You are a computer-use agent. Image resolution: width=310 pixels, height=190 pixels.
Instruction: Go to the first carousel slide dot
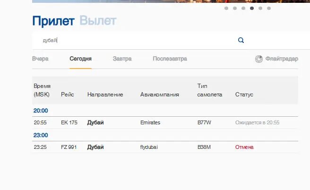click(226, 9)
